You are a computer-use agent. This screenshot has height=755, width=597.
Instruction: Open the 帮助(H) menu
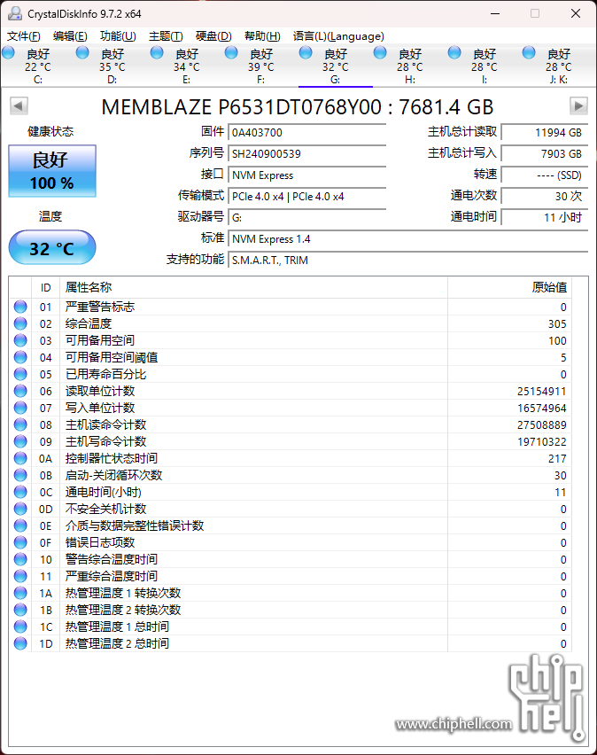[x=262, y=36]
